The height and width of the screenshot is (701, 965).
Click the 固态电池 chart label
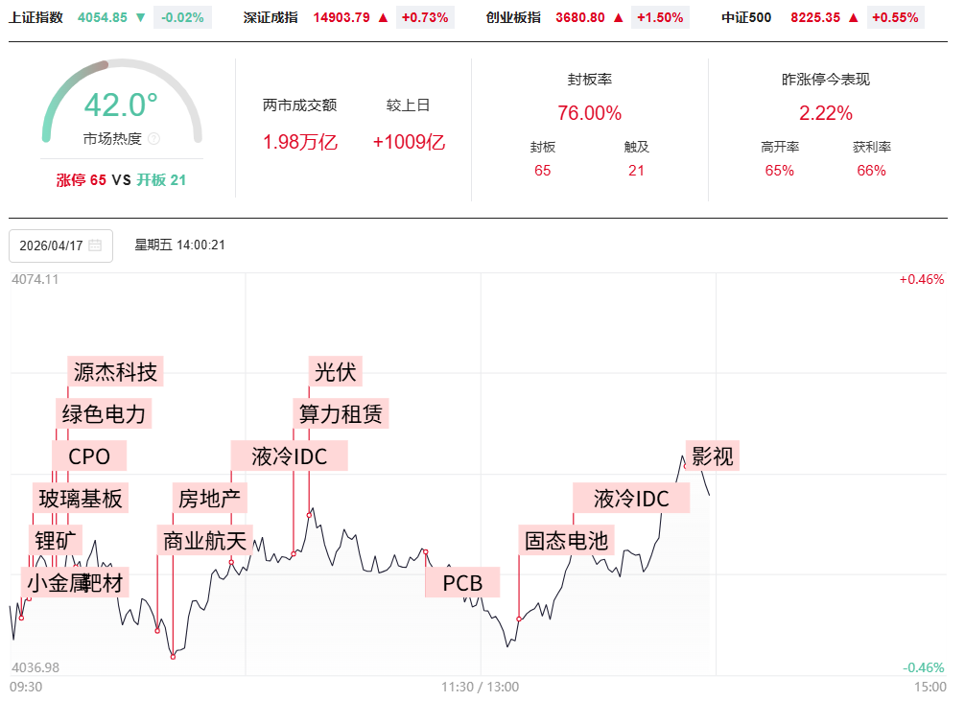point(566,540)
